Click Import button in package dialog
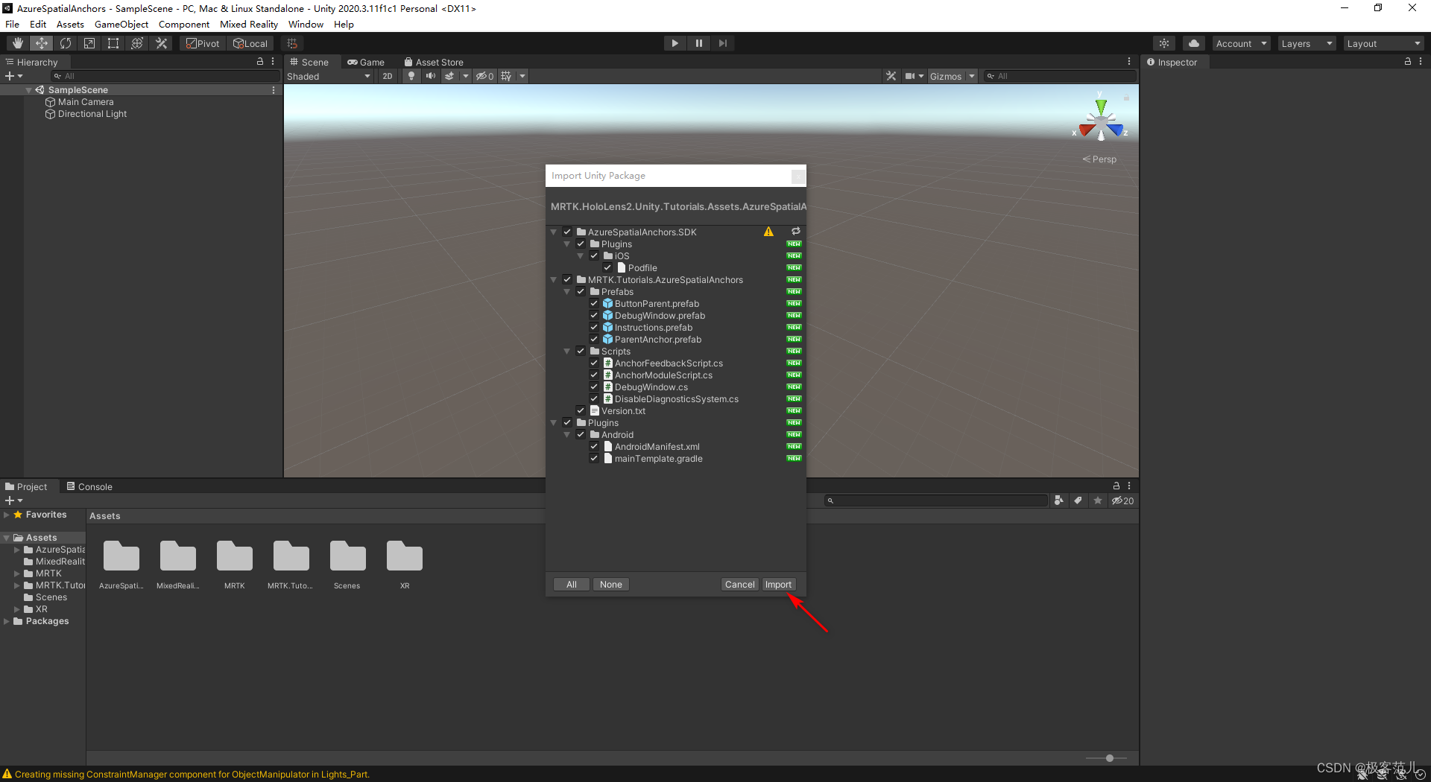 coord(778,585)
